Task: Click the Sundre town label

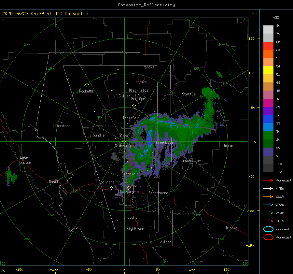Action: 99,135
